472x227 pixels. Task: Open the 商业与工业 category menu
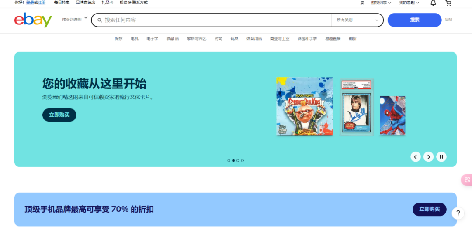pyautogui.click(x=280, y=38)
